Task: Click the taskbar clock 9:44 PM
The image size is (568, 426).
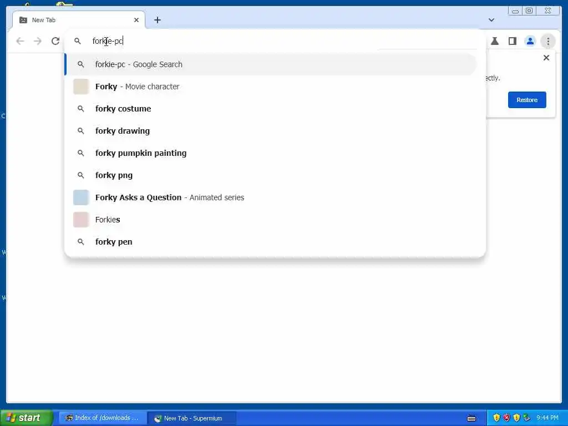Action: click(x=547, y=418)
